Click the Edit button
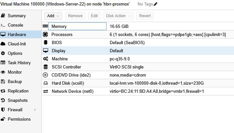Image resolution: width=234 pixels, height=133 pixels. (x=94, y=16)
